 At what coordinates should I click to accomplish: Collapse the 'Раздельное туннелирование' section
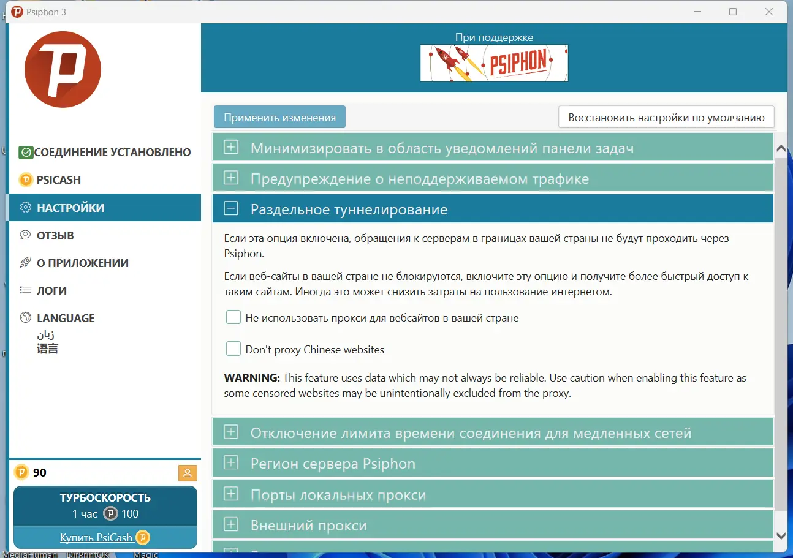pyautogui.click(x=493, y=209)
